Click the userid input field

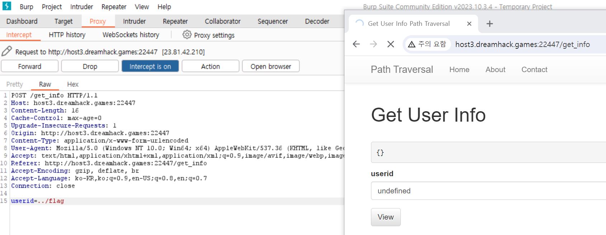pos(488,191)
